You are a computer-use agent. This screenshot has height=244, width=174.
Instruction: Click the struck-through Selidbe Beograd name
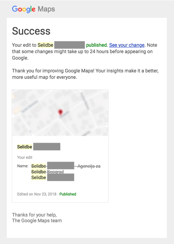(47, 172)
